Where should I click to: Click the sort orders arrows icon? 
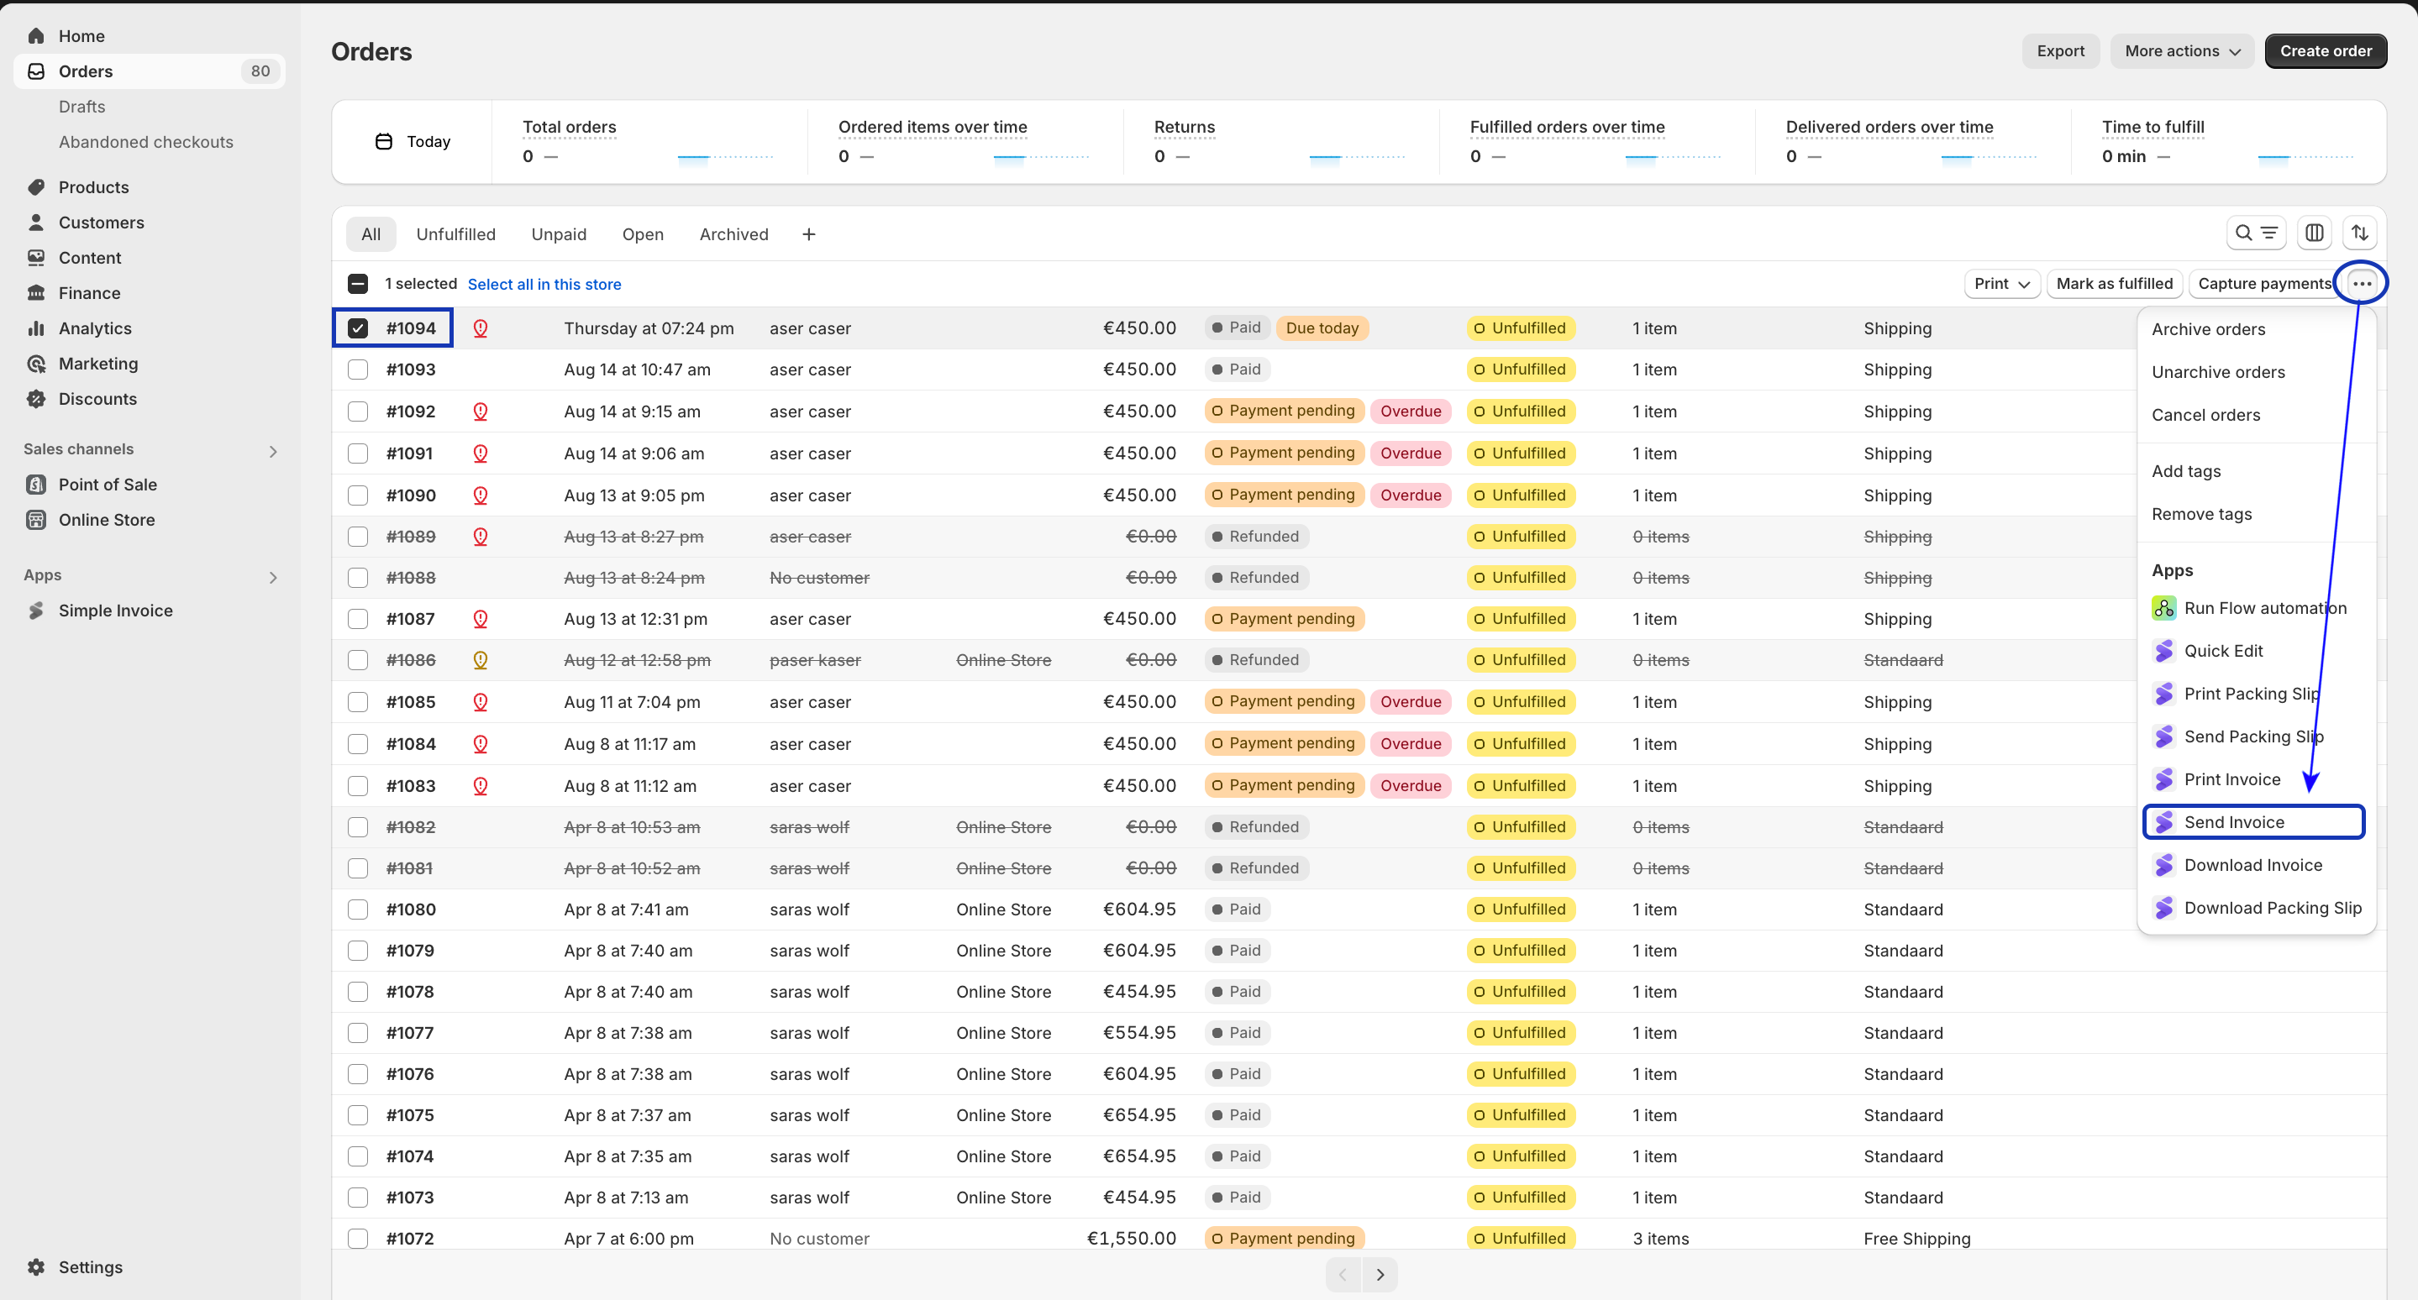point(2360,233)
